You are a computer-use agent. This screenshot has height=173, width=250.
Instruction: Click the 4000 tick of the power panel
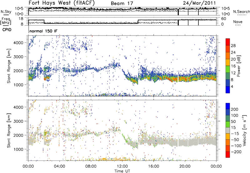[x=18, y=43]
